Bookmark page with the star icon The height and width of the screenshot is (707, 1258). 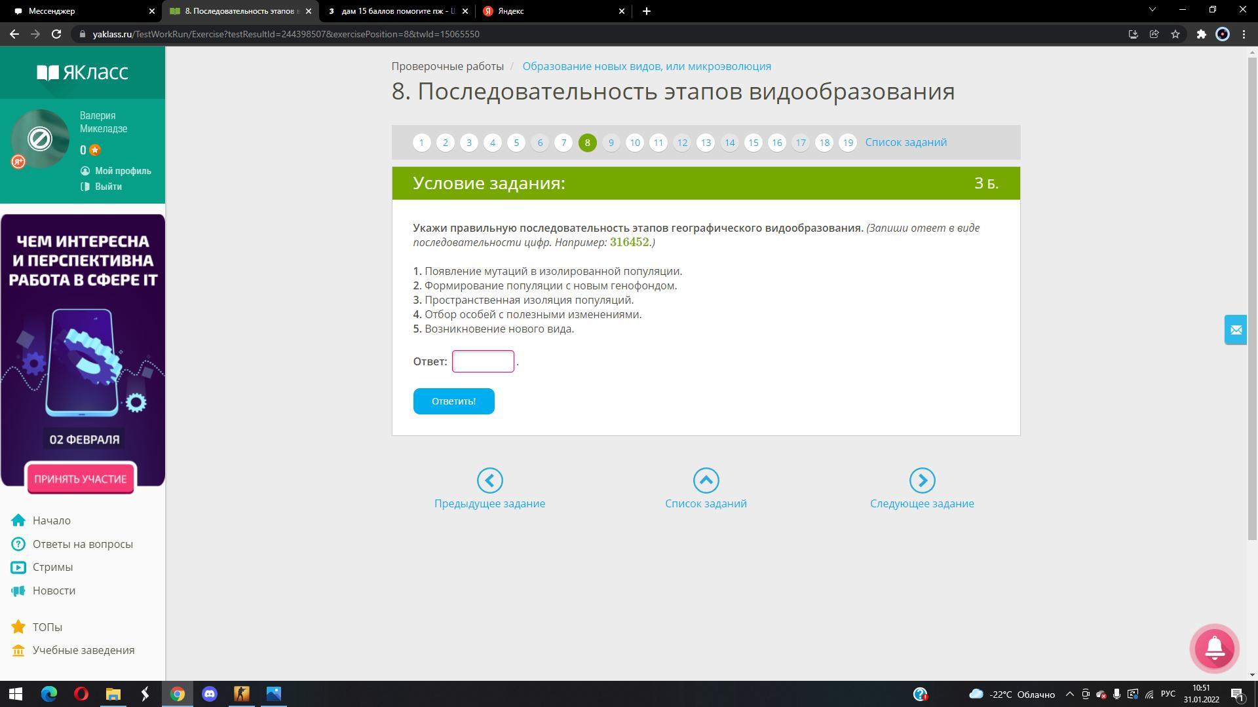pos(1175,34)
